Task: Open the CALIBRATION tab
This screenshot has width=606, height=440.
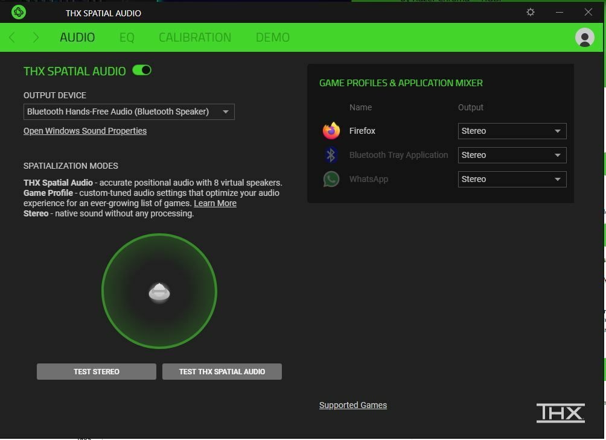Action: pyautogui.click(x=195, y=37)
